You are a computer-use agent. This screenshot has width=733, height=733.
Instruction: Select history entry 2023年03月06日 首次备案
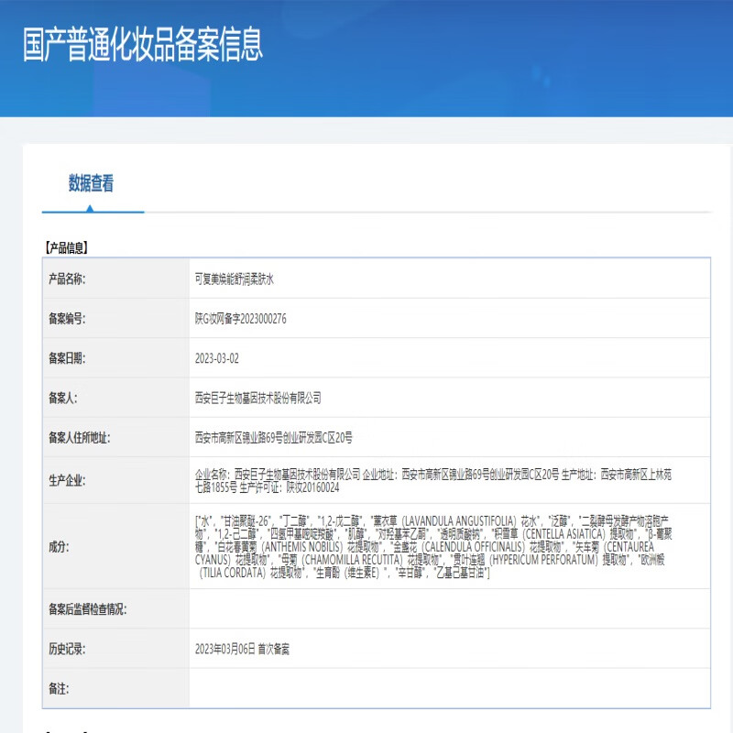click(242, 649)
